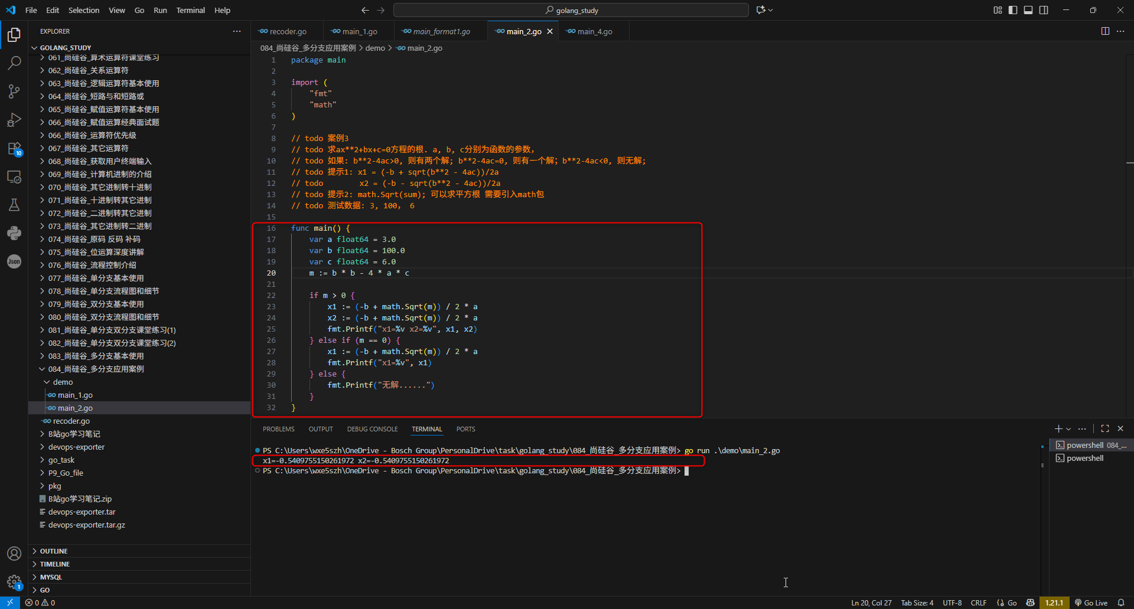Expand the GO section in sidebar
The image size is (1134, 609).
point(139,590)
